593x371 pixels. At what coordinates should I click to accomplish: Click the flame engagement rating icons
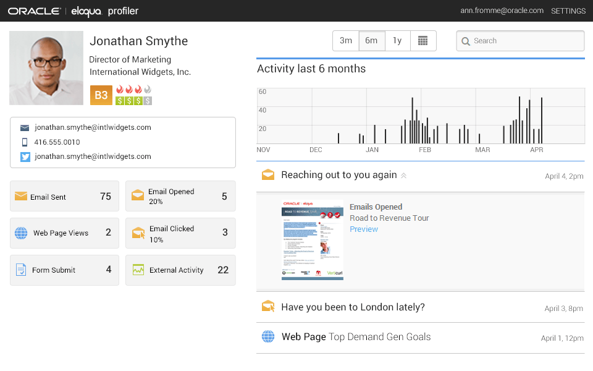[133, 90]
